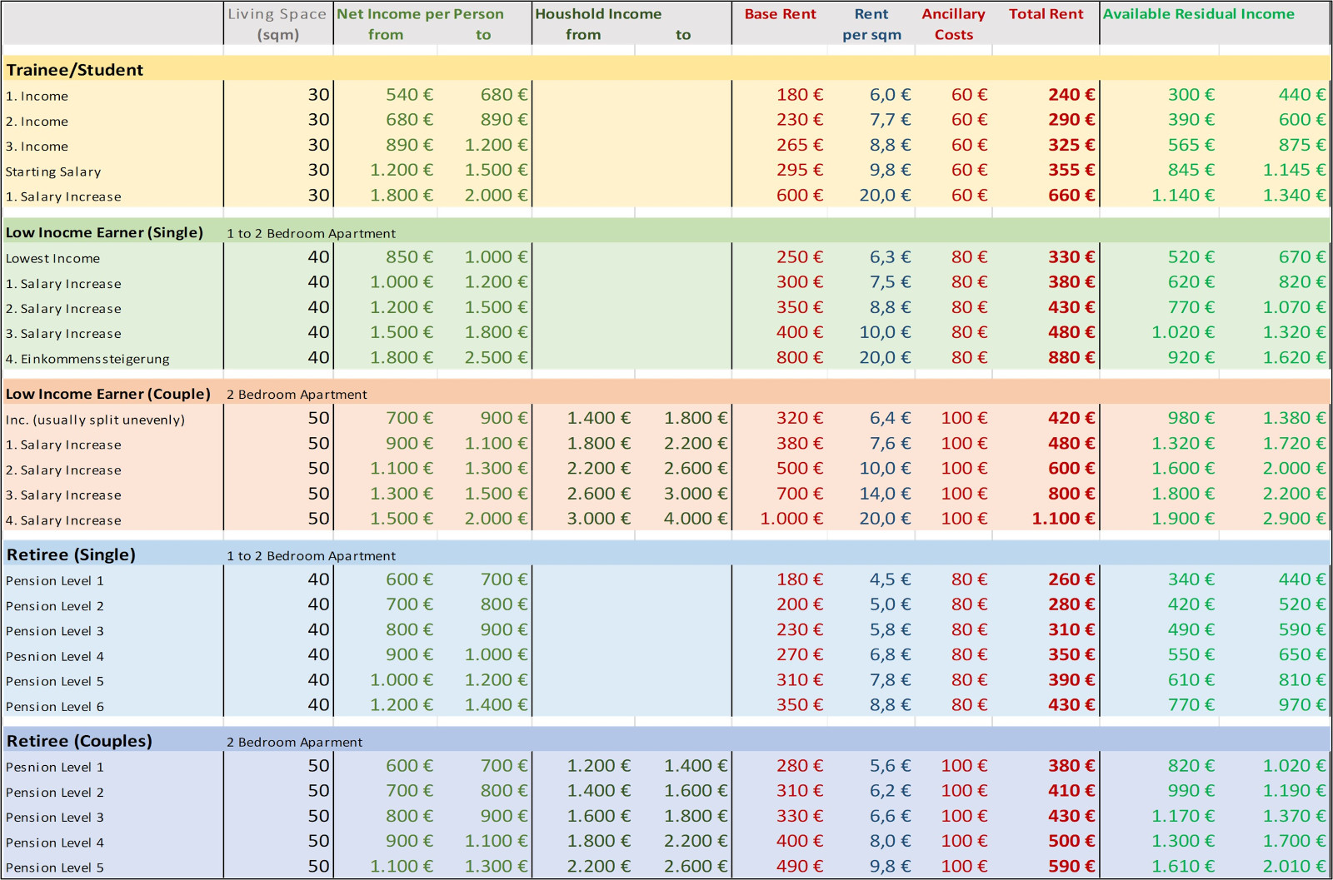Image resolution: width=1333 pixels, height=880 pixels.
Task: Click the residual income value '2.900 €'
Action: (x=1294, y=519)
